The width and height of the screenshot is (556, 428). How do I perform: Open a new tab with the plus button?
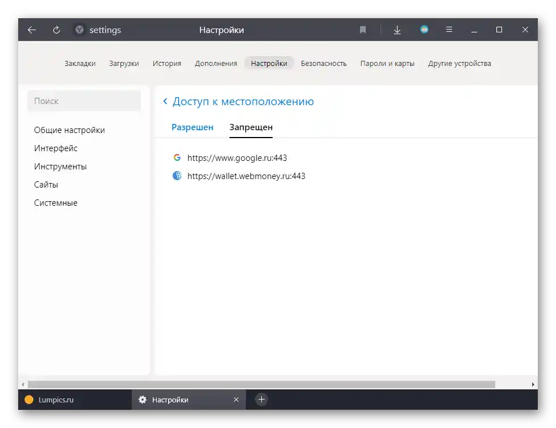pyautogui.click(x=261, y=400)
